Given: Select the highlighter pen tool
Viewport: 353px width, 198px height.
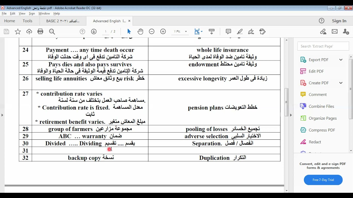Looking at the screenshot, I should point(240,32).
